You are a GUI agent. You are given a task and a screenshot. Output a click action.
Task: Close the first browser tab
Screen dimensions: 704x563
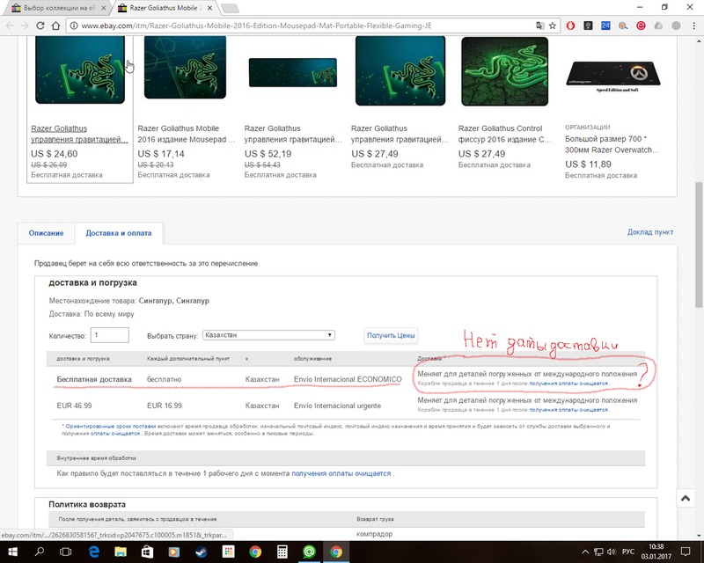click(103, 8)
